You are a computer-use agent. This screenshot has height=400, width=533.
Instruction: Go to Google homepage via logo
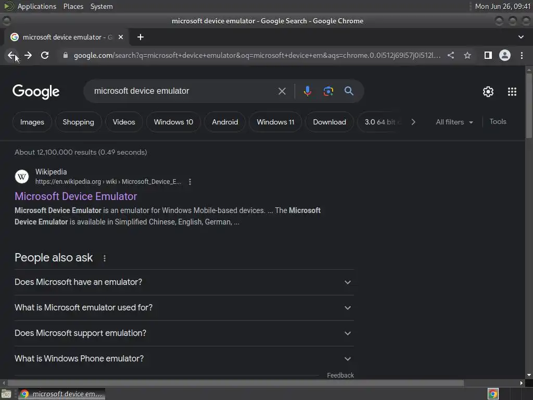click(36, 92)
